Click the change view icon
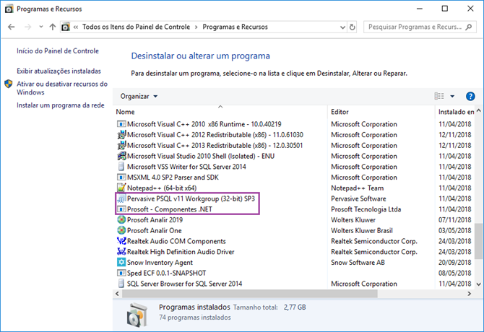 [x=439, y=96]
